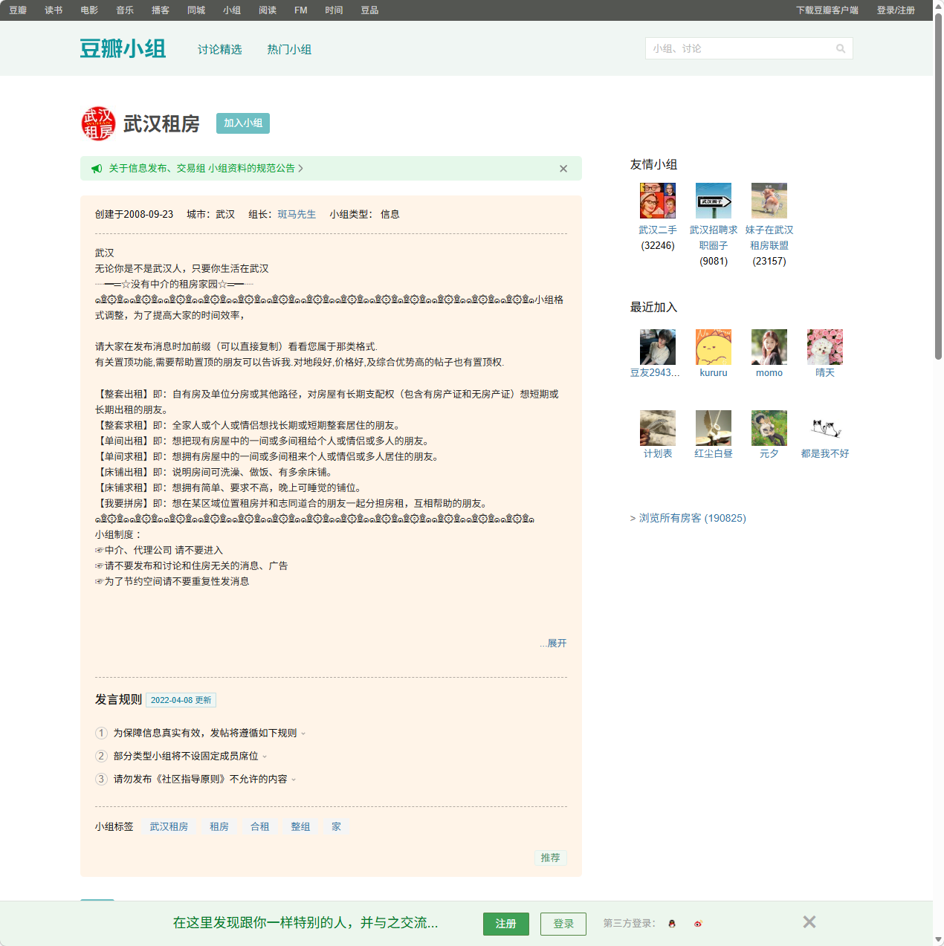The height and width of the screenshot is (946, 944).
Task: Click the megaphone announcement icon
Action: [97, 168]
